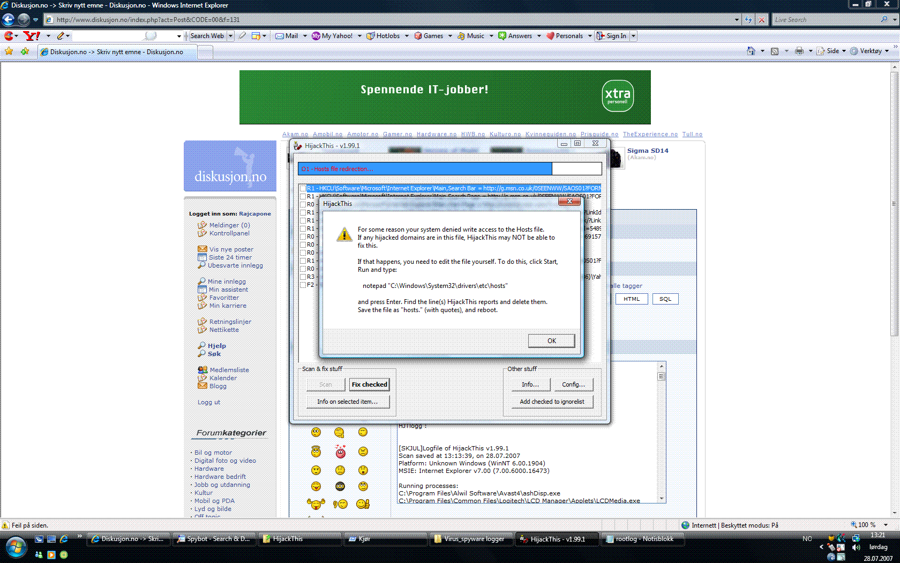This screenshot has height=563, width=900.
Task: Click the highlighter icon after Search Web
Action: [243, 36]
